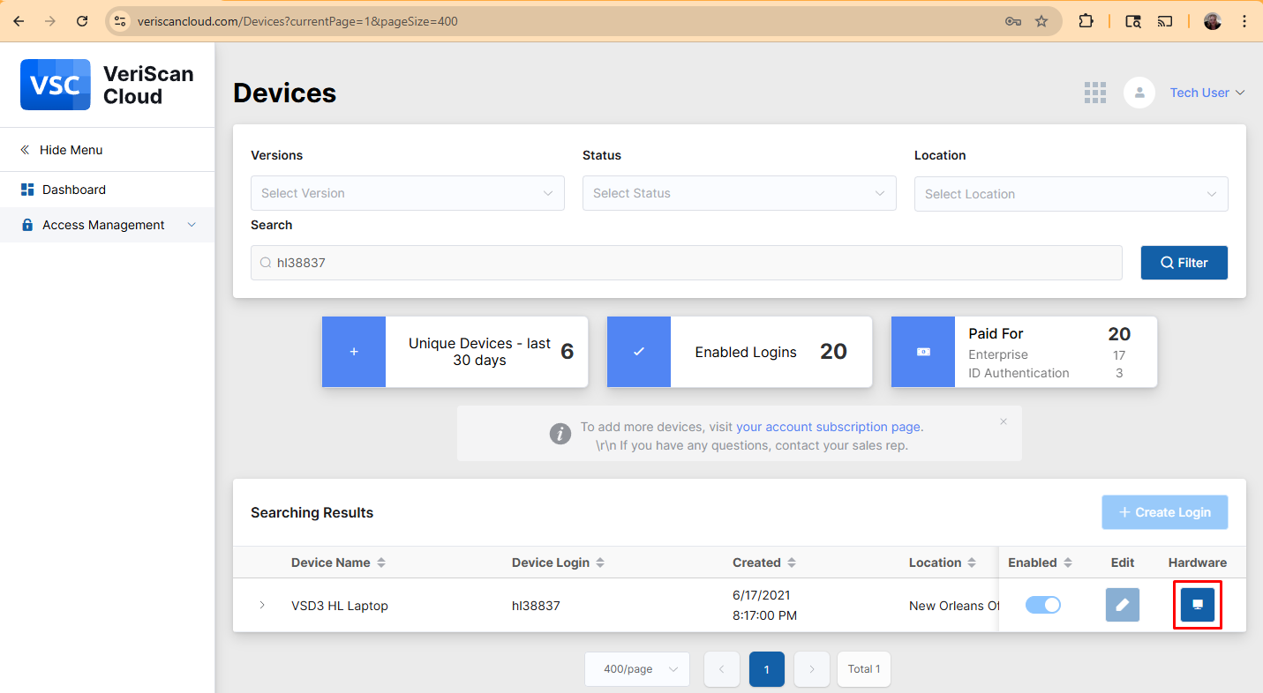Open Tech User account dropdown

pyautogui.click(x=1207, y=93)
